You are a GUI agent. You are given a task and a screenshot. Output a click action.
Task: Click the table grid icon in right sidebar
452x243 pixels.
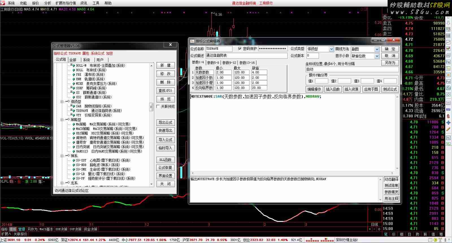coord(448,36)
